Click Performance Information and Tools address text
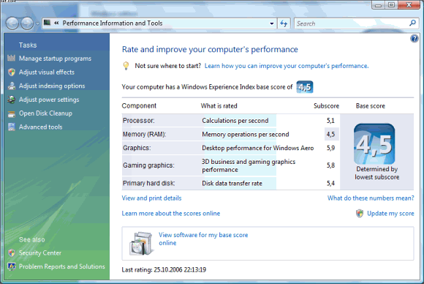This screenshot has height=284, width=424. click(113, 23)
